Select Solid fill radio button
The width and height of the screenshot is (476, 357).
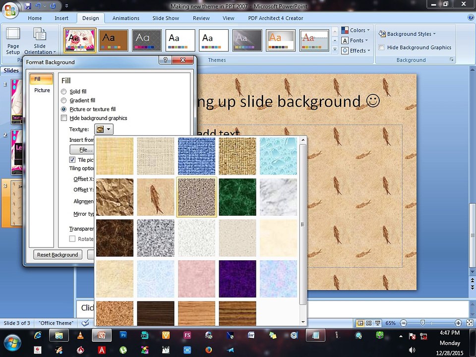coord(64,91)
